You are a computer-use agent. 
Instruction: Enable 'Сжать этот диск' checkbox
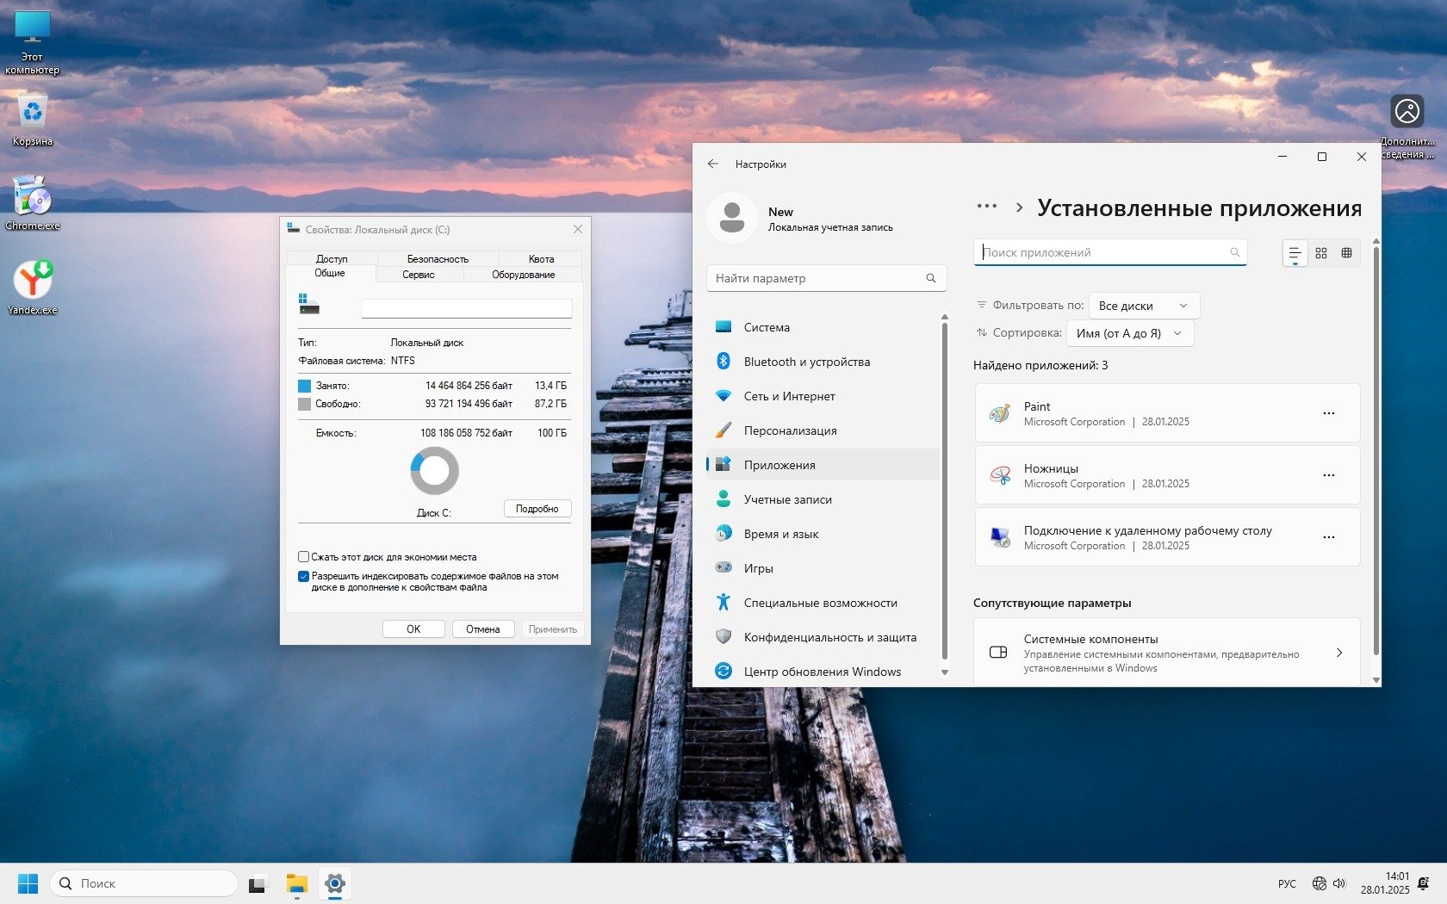coord(304,557)
